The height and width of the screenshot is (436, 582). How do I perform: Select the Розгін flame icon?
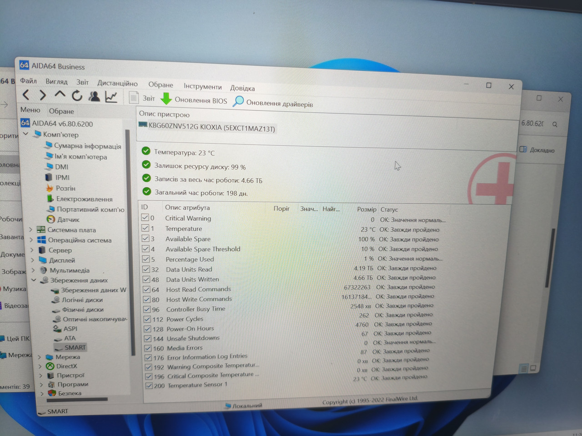(50, 188)
